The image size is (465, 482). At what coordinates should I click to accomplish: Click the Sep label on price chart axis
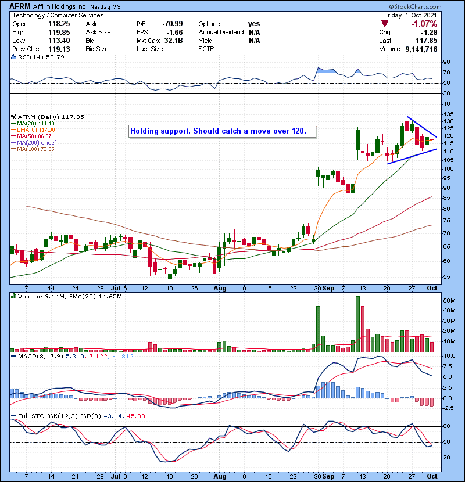328,289
